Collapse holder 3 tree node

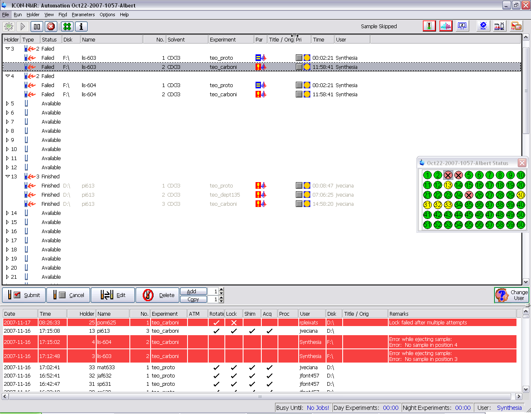click(7, 49)
